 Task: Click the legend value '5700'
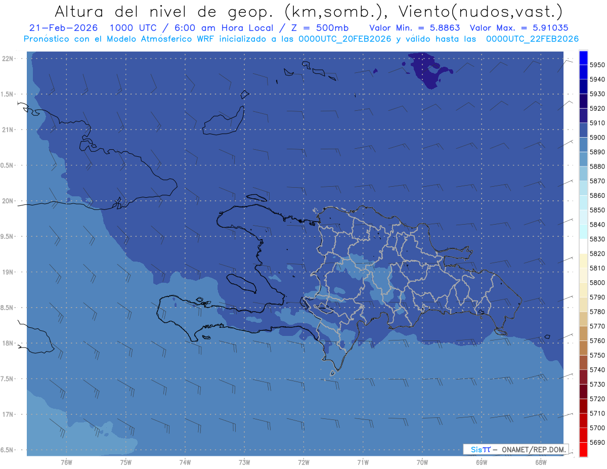click(597, 428)
